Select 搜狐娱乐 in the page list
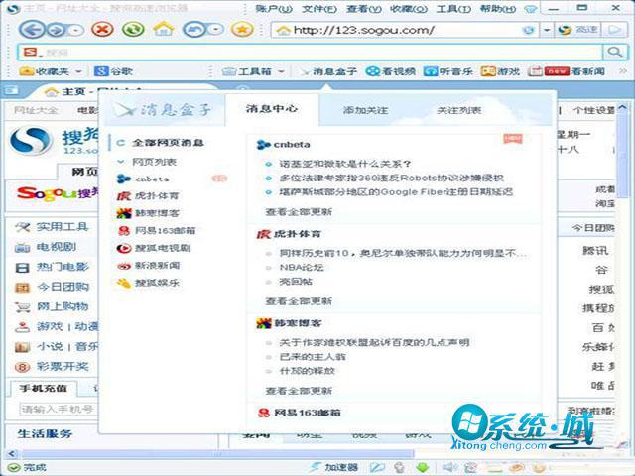 tap(148, 283)
